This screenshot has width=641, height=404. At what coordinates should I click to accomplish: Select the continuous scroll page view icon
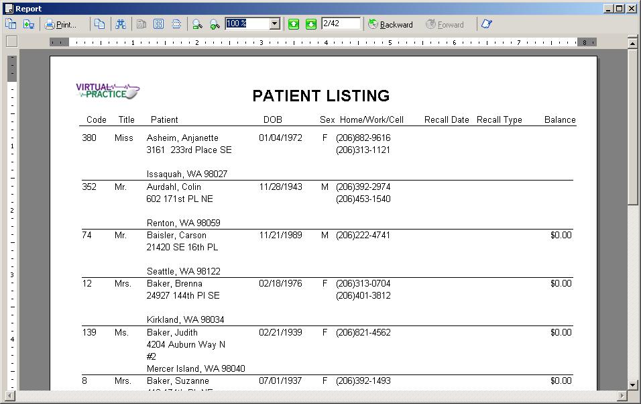tap(176, 24)
